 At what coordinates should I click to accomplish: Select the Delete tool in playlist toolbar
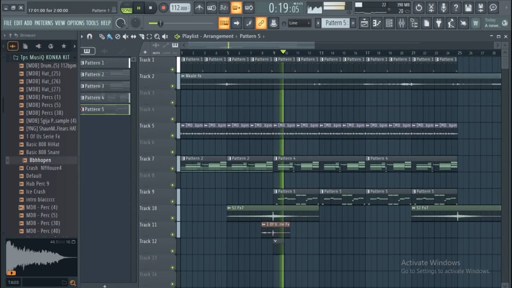118,36
